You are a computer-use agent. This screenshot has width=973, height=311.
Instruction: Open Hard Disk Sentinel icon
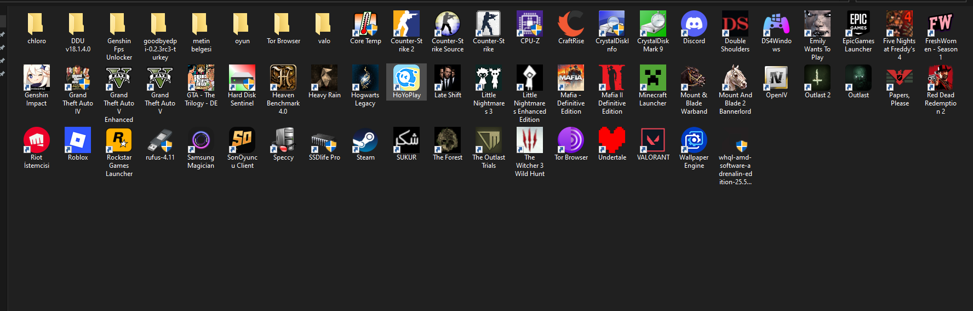pos(242,78)
